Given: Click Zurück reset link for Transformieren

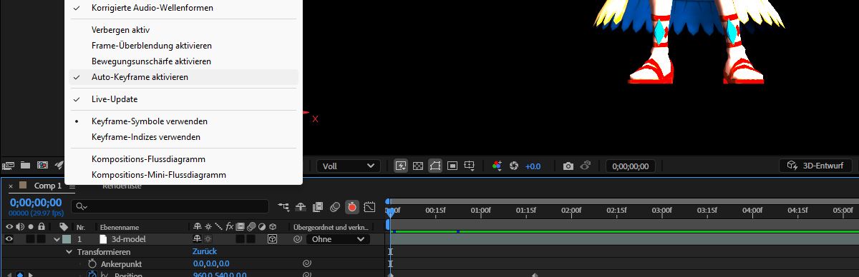Looking at the screenshot, I should click(x=205, y=252).
